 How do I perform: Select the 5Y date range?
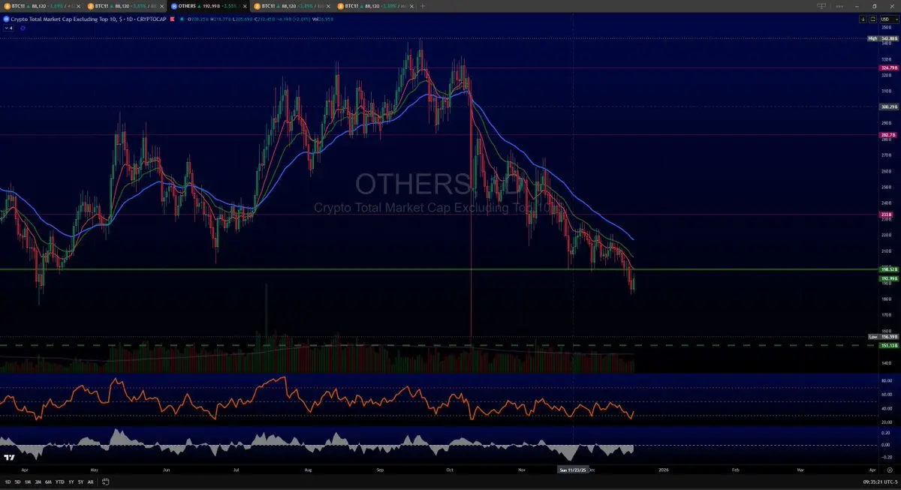pos(81,481)
